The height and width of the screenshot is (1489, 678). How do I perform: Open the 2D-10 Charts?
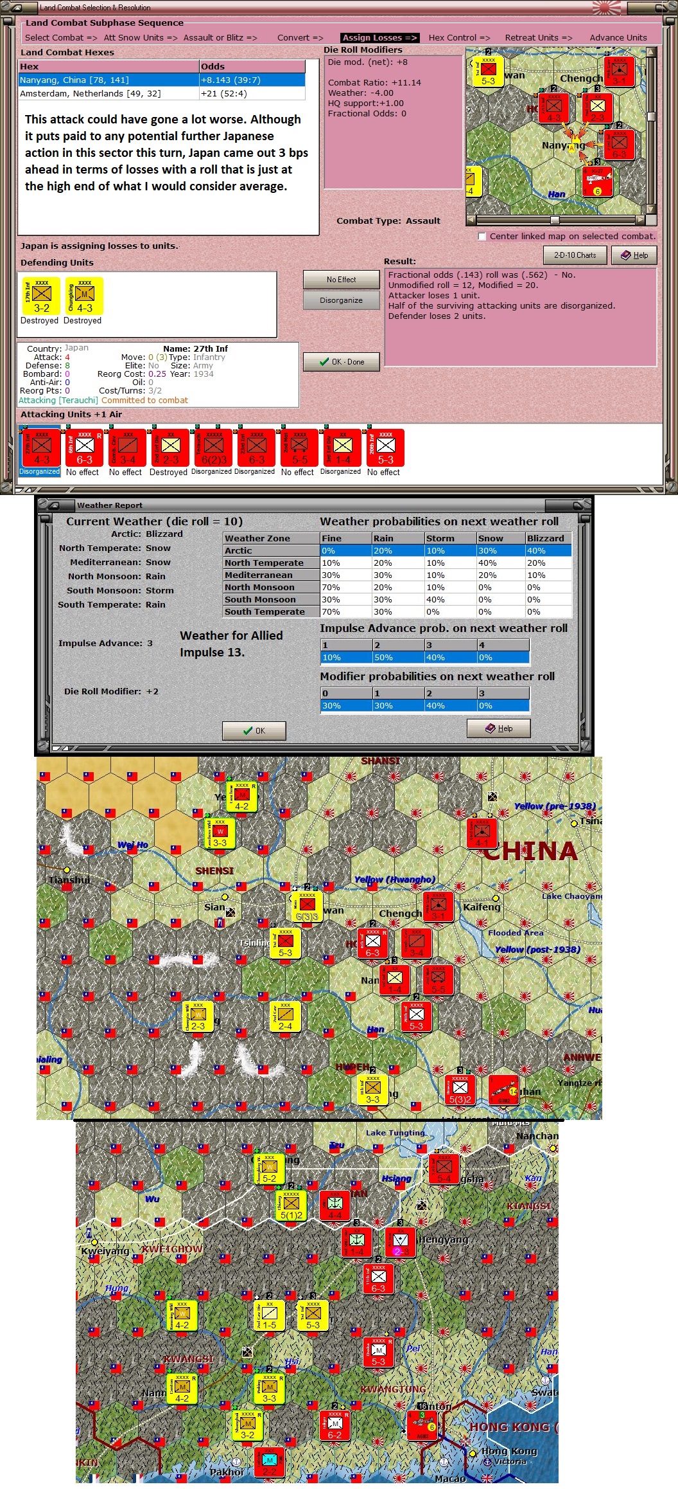coord(575,255)
